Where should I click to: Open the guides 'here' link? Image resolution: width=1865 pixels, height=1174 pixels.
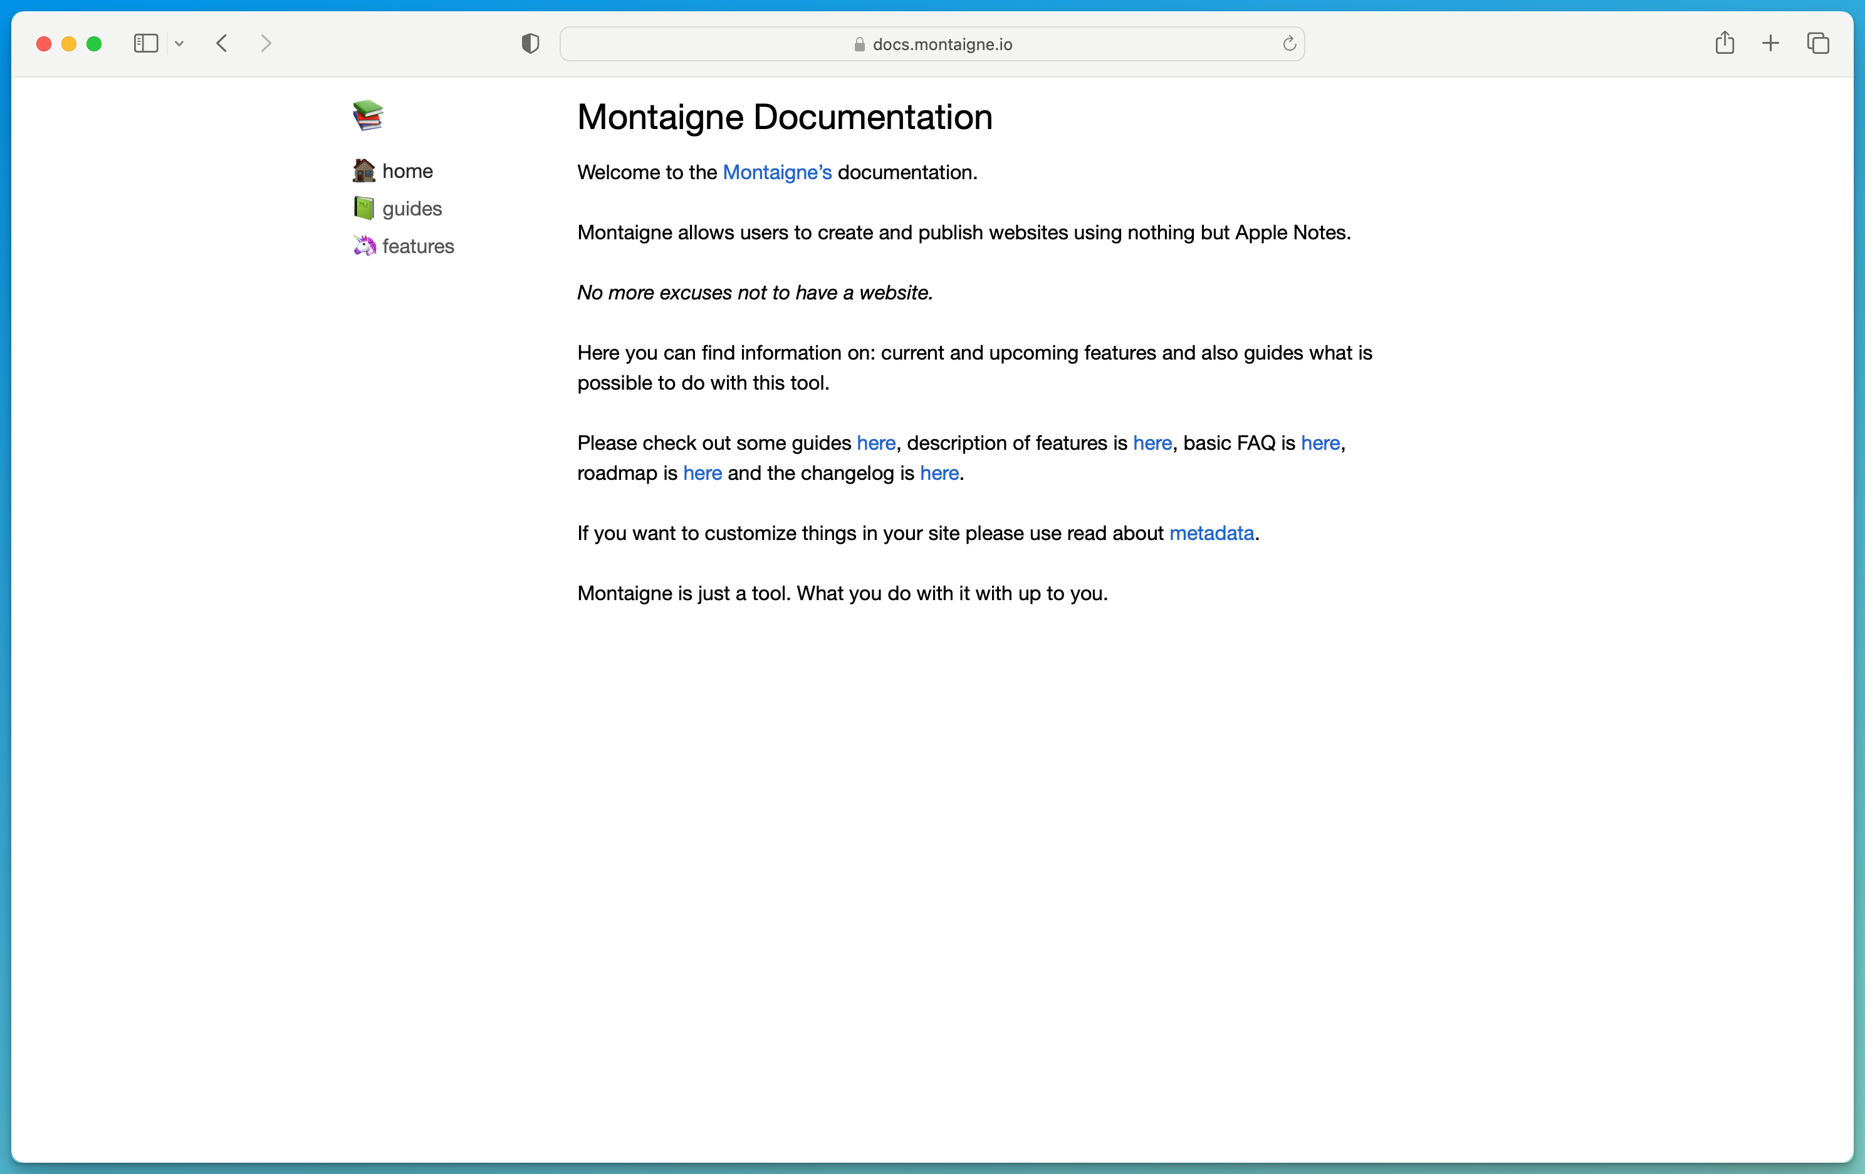(x=876, y=443)
